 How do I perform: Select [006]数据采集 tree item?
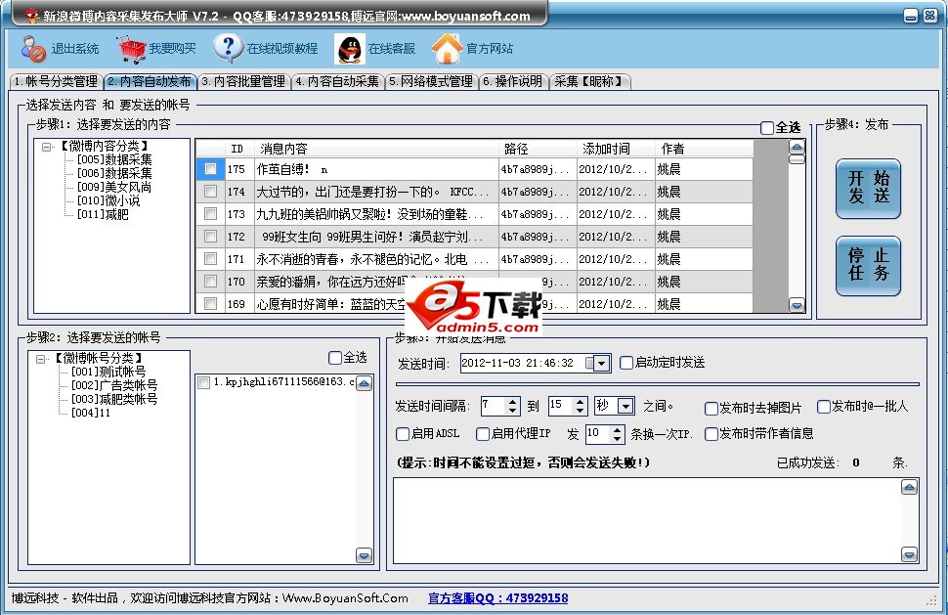point(114,174)
